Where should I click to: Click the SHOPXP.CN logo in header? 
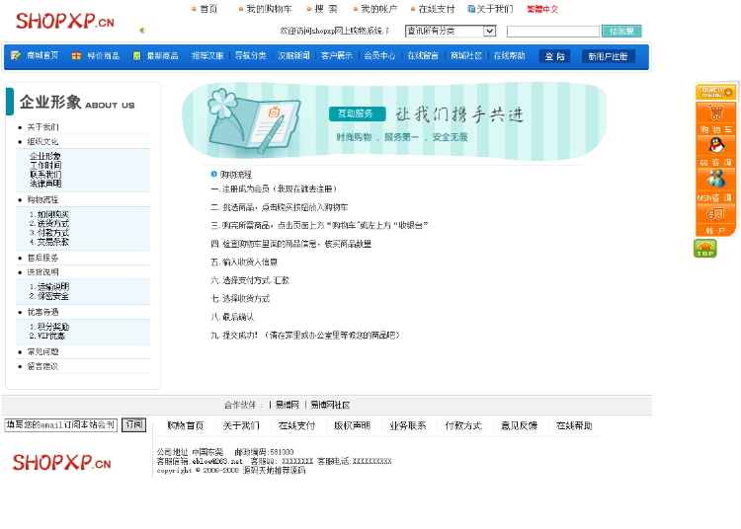(65, 22)
